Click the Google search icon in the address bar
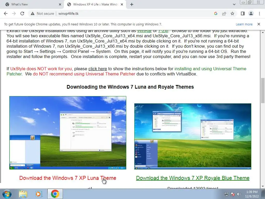The image size is (265, 199). point(216,13)
